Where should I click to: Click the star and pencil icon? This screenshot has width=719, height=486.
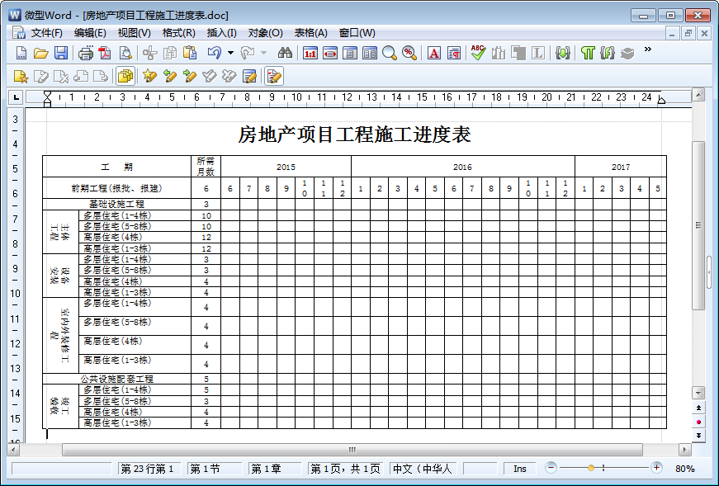click(149, 76)
